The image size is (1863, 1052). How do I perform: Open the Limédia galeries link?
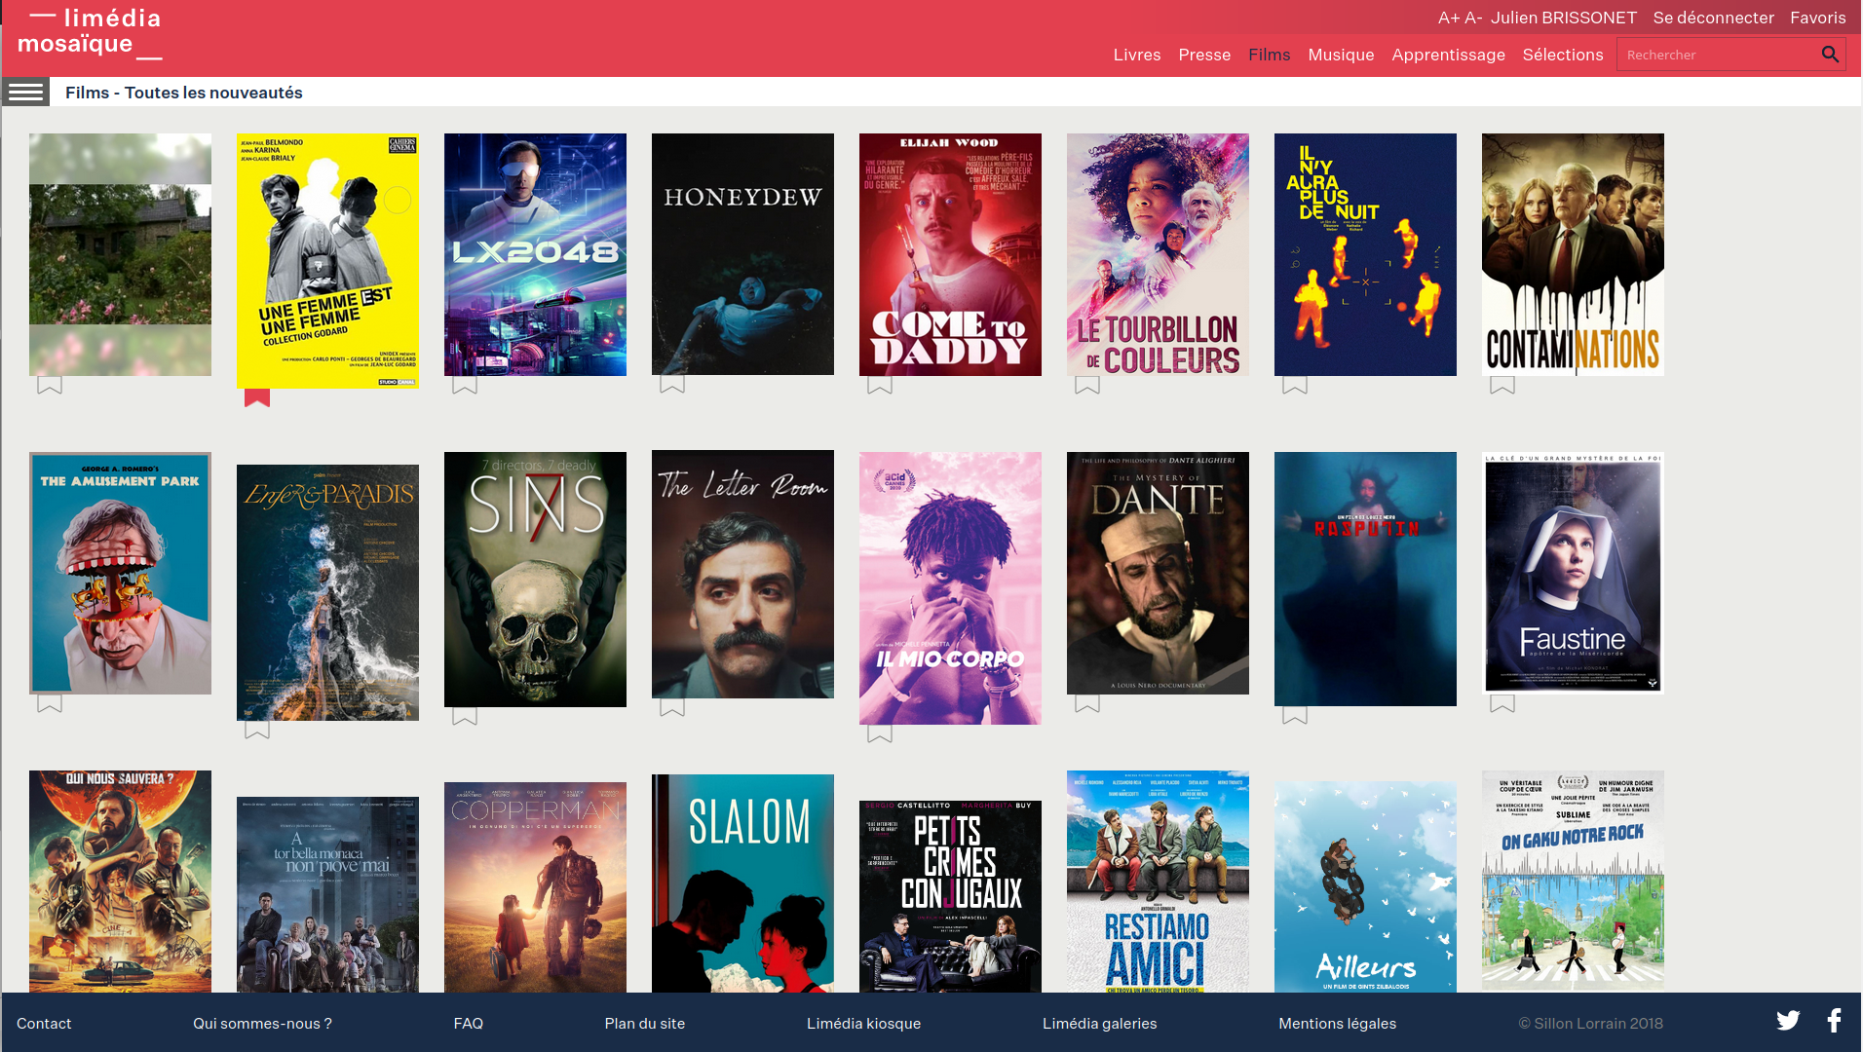(x=1099, y=1023)
